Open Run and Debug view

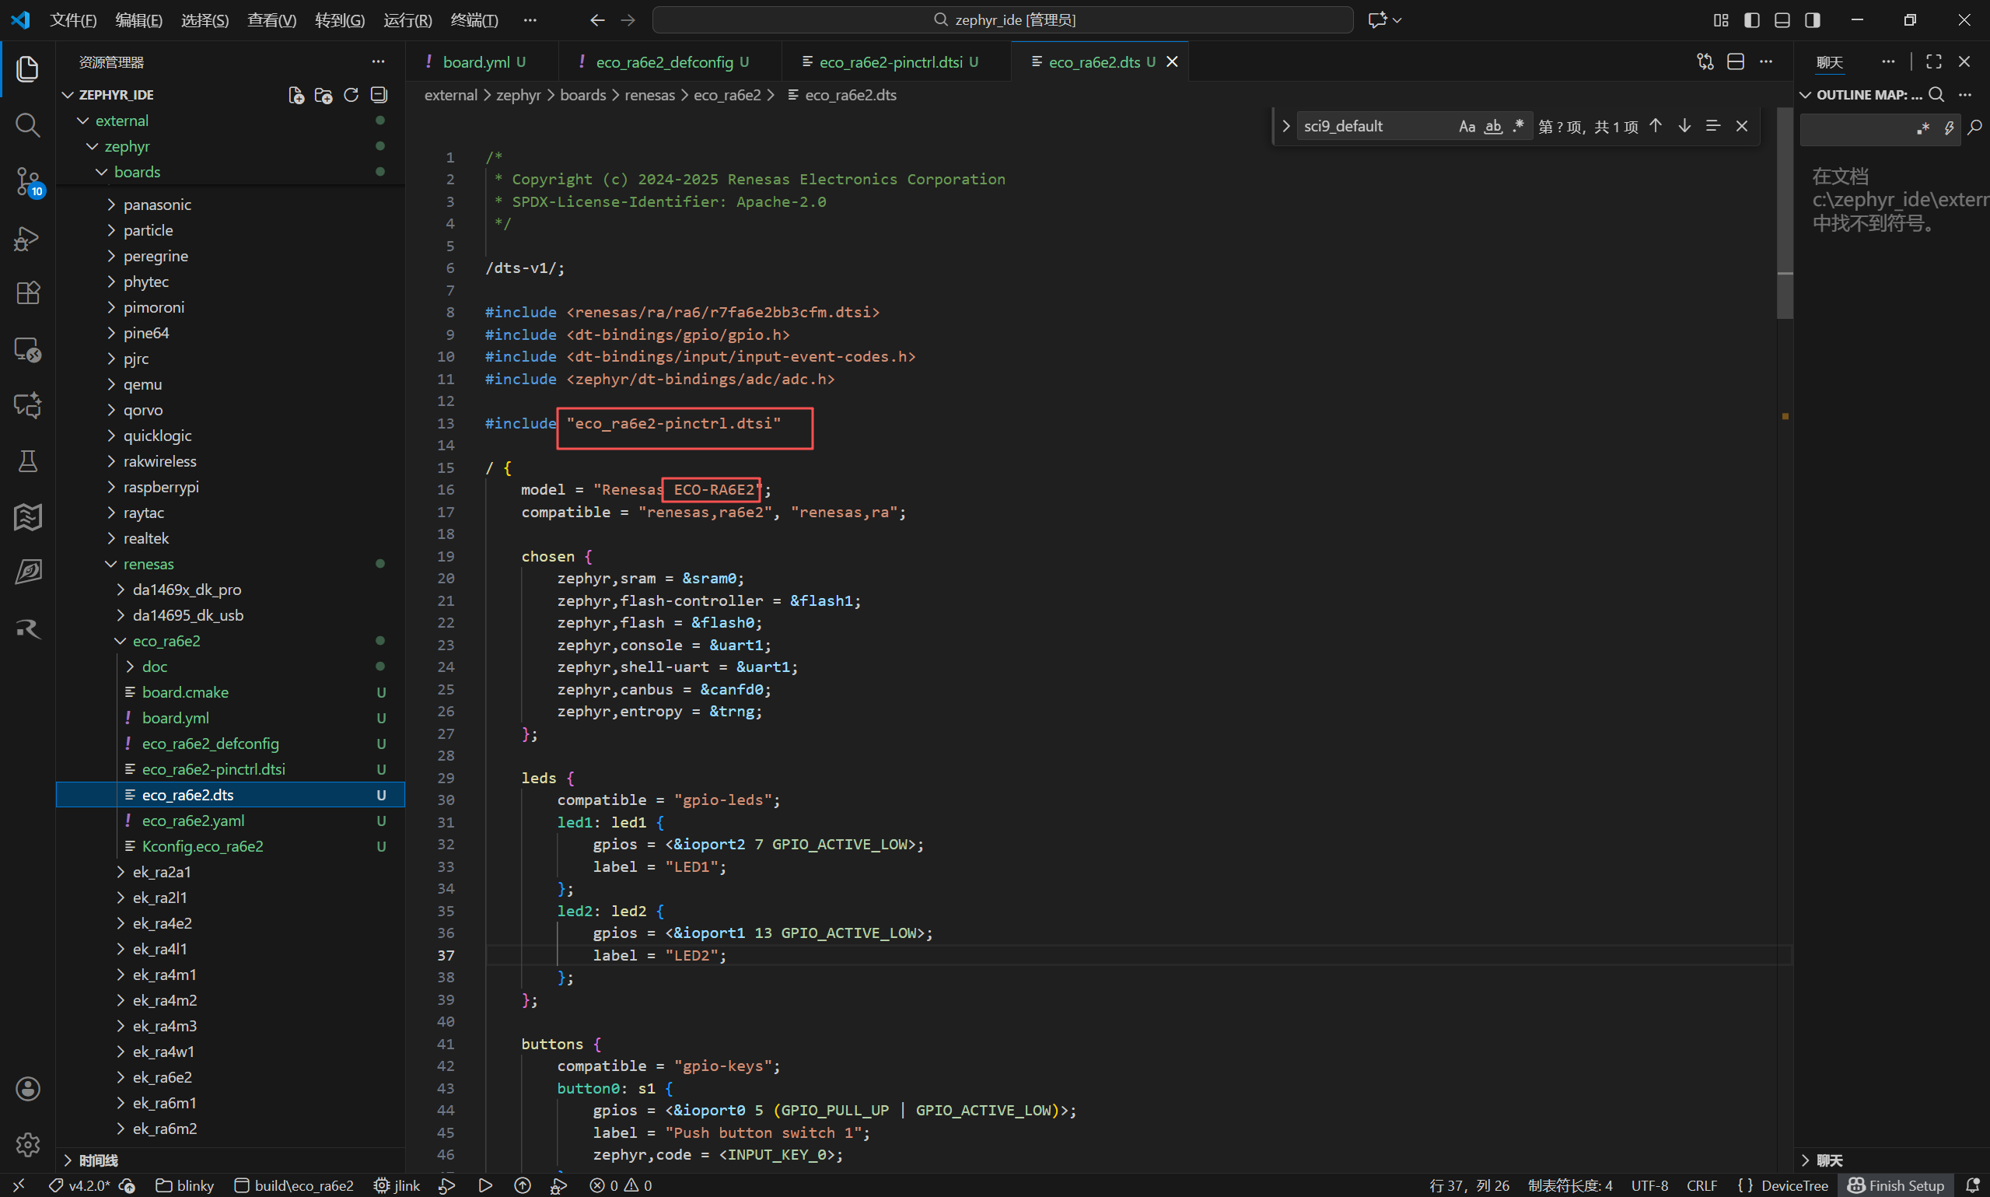tap(27, 238)
